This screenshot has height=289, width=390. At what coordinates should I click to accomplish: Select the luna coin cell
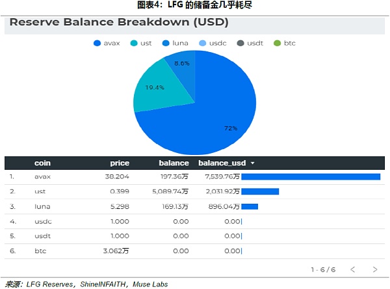pyautogui.click(x=42, y=206)
